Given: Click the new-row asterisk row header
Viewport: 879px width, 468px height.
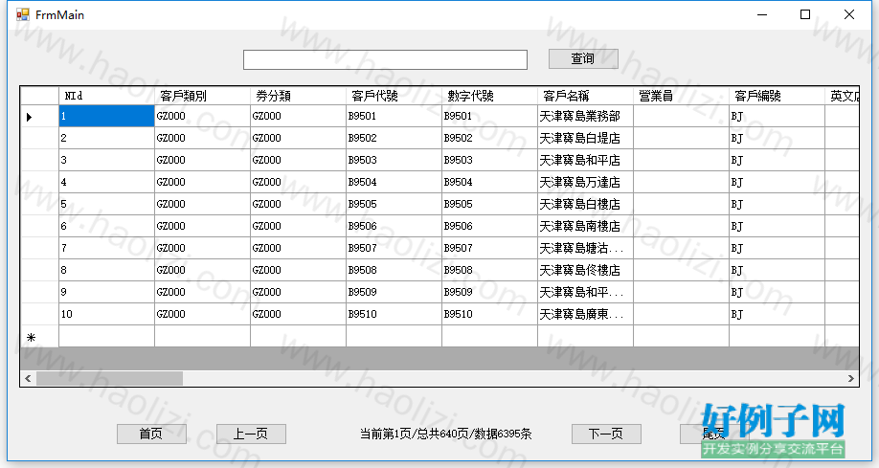Looking at the screenshot, I should click(39, 336).
